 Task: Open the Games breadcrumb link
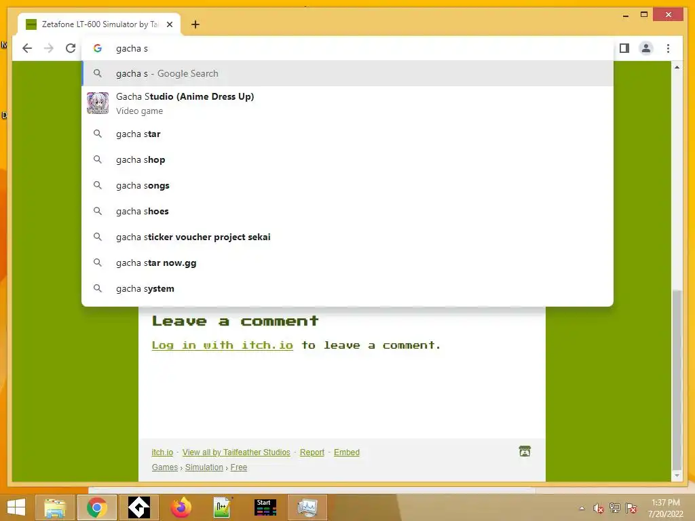coord(165,467)
